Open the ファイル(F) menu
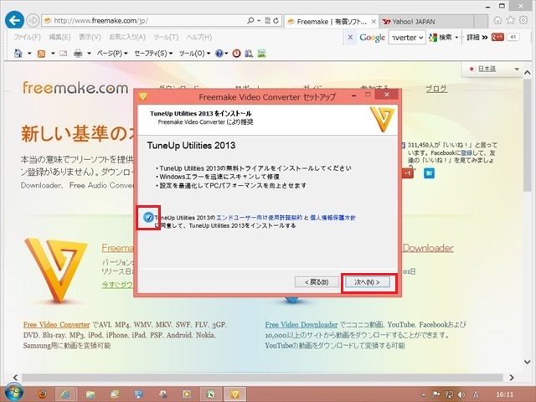Screen dimensions: 536x402 28,37
